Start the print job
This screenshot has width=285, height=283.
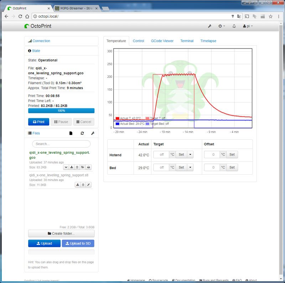pyautogui.click(x=38, y=122)
